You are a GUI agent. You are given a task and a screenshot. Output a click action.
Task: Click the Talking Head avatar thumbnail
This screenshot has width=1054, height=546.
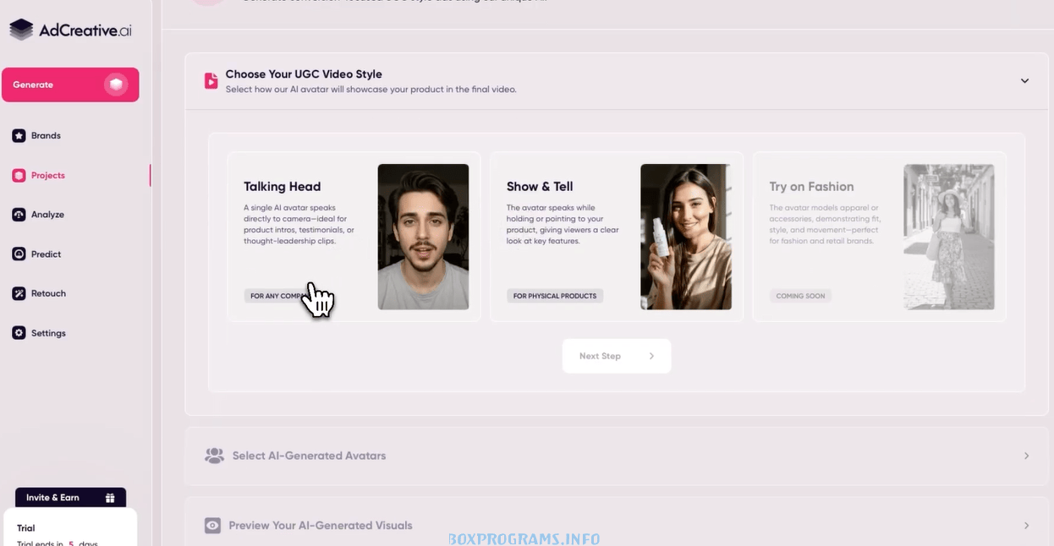(423, 237)
